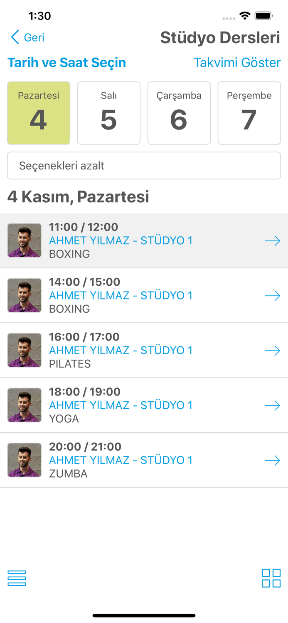
Task: Choose Perşembe 7 date
Action: pos(249,113)
